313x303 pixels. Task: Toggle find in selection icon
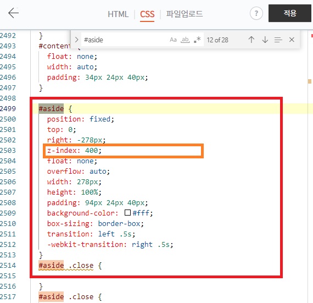pyautogui.click(x=278, y=40)
